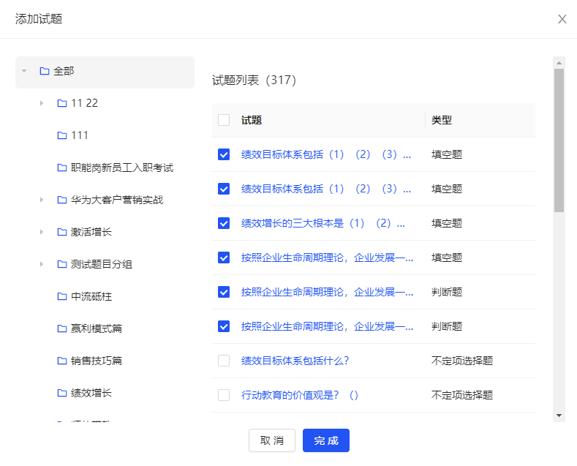The height and width of the screenshot is (466, 577).
Task: Open the first 按照企业生命周期理论 判断题 link
Action: [x=327, y=292]
